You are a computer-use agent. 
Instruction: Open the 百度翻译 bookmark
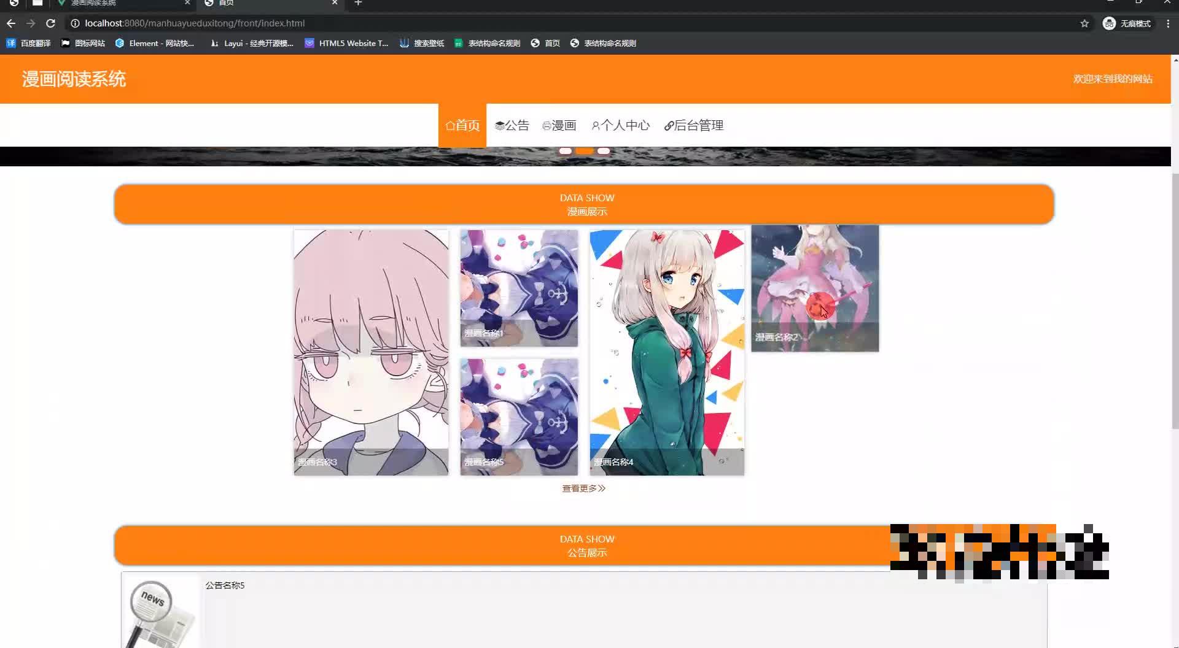(x=28, y=43)
